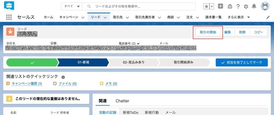The height and width of the screenshot is (115, 274).
Task: Click the コピー button
Action: [258, 32]
